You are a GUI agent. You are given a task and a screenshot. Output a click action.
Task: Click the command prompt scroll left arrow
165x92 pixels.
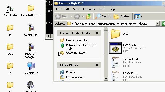point(48,36)
